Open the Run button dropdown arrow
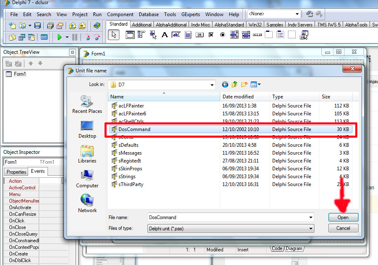 click(x=67, y=37)
